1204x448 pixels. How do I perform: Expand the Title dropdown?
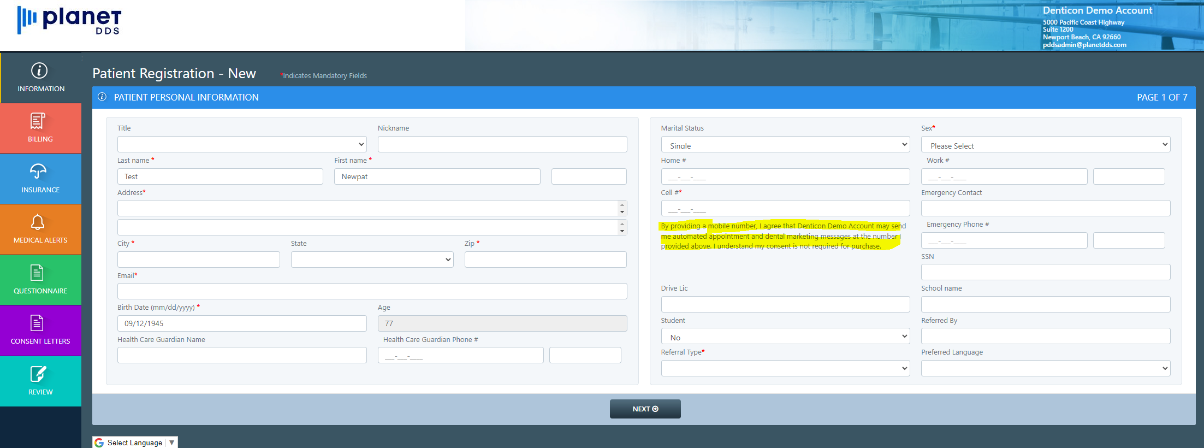(x=242, y=144)
